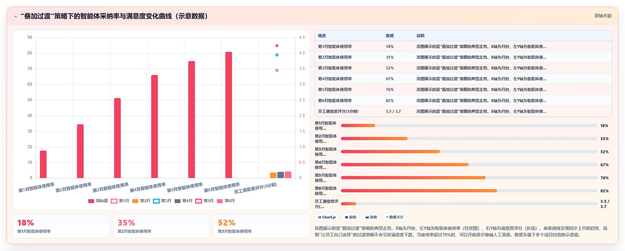Screen dimensions: 625x251
Task: Click the lightning icon beside the chart title
Action: (15, 16)
